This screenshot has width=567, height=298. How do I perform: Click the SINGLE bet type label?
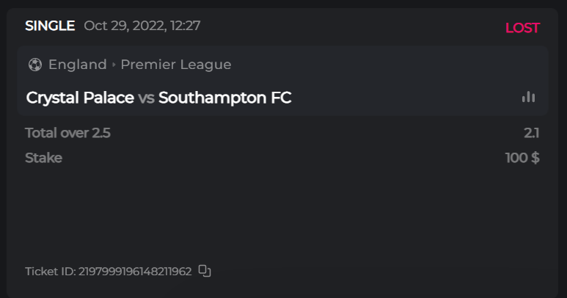pos(50,26)
